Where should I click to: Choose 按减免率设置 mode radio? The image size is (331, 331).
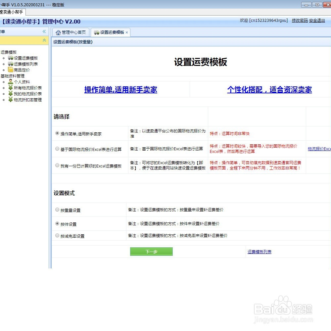point(57,235)
